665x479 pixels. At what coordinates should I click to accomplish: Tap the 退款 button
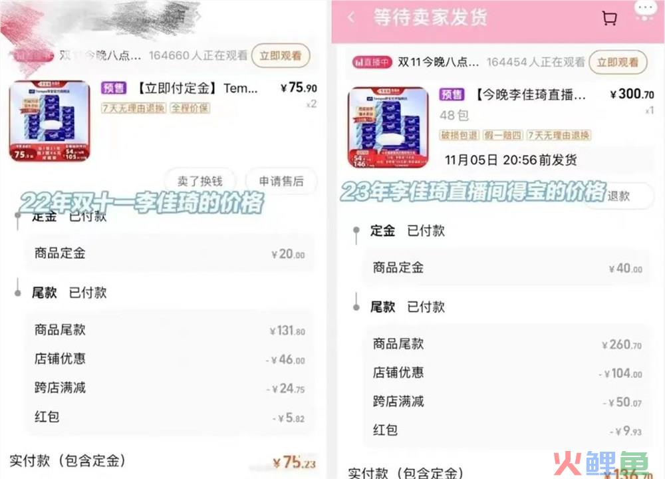(618, 196)
